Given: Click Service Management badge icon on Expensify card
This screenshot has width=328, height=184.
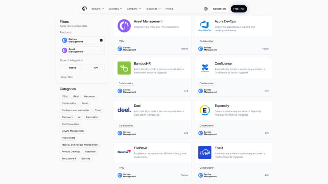Looking at the screenshot, I should [201, 133].
